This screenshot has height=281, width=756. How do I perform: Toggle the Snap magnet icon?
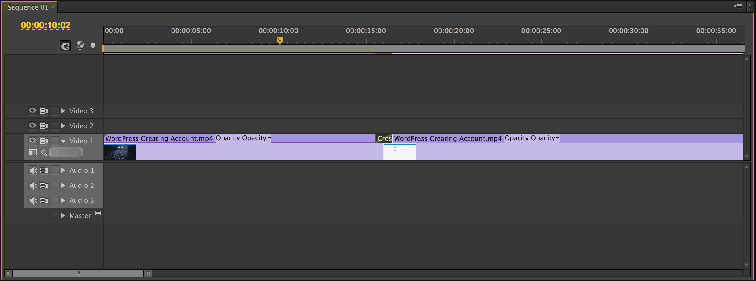coord(65,46)
